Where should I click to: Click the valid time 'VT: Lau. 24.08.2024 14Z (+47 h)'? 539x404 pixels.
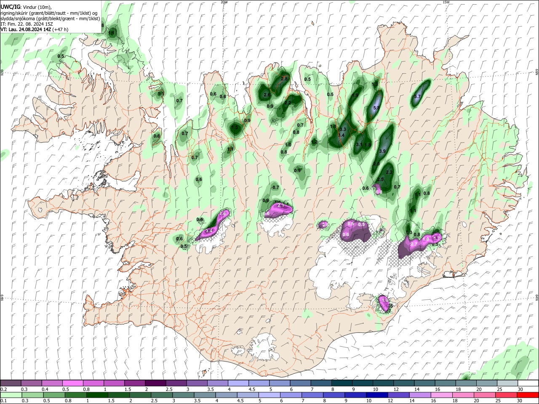pyautogui.click(x=34, y=29)
